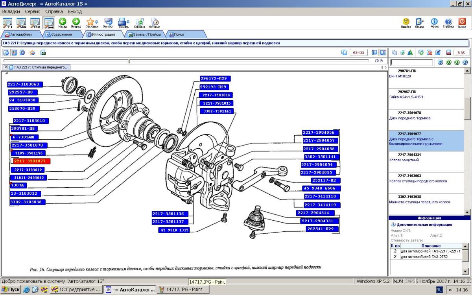Jump to last record with blue arrow
Image resolution: width=472 pixels, height=295 pixels.
click(465, 62)
